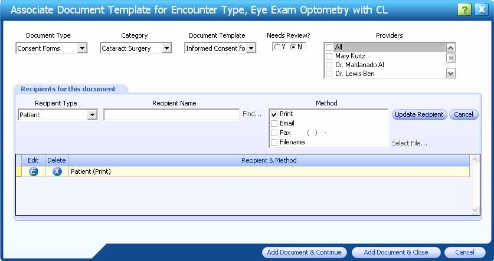This screenshot has width=494, height=261.
Task: Expand the Category dropdown
Action: coord(166,48)
